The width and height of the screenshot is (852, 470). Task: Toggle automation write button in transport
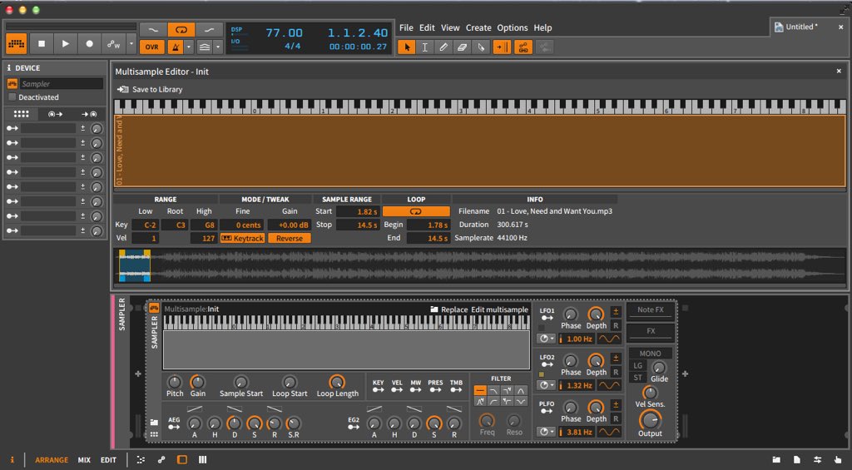pos(113,44)
